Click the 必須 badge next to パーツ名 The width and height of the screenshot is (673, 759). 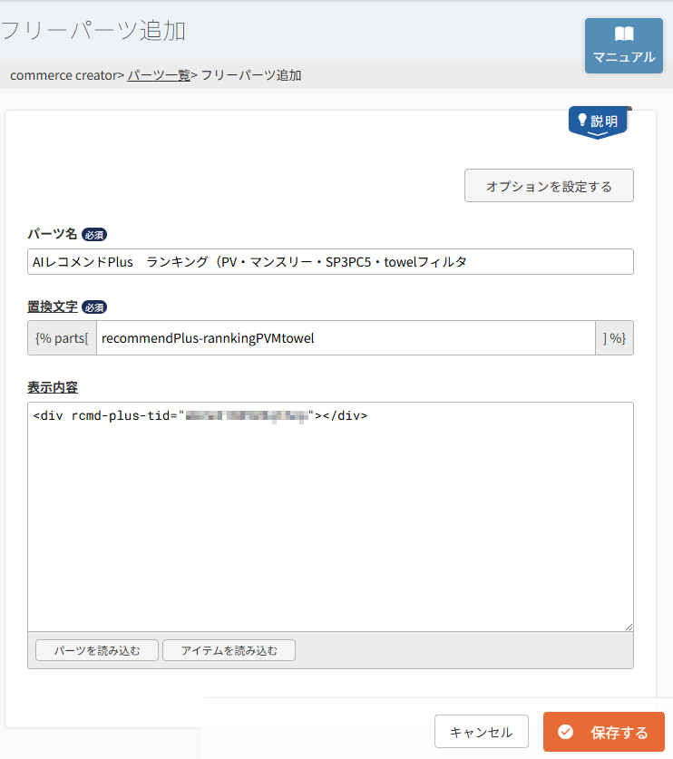(94, 234)
